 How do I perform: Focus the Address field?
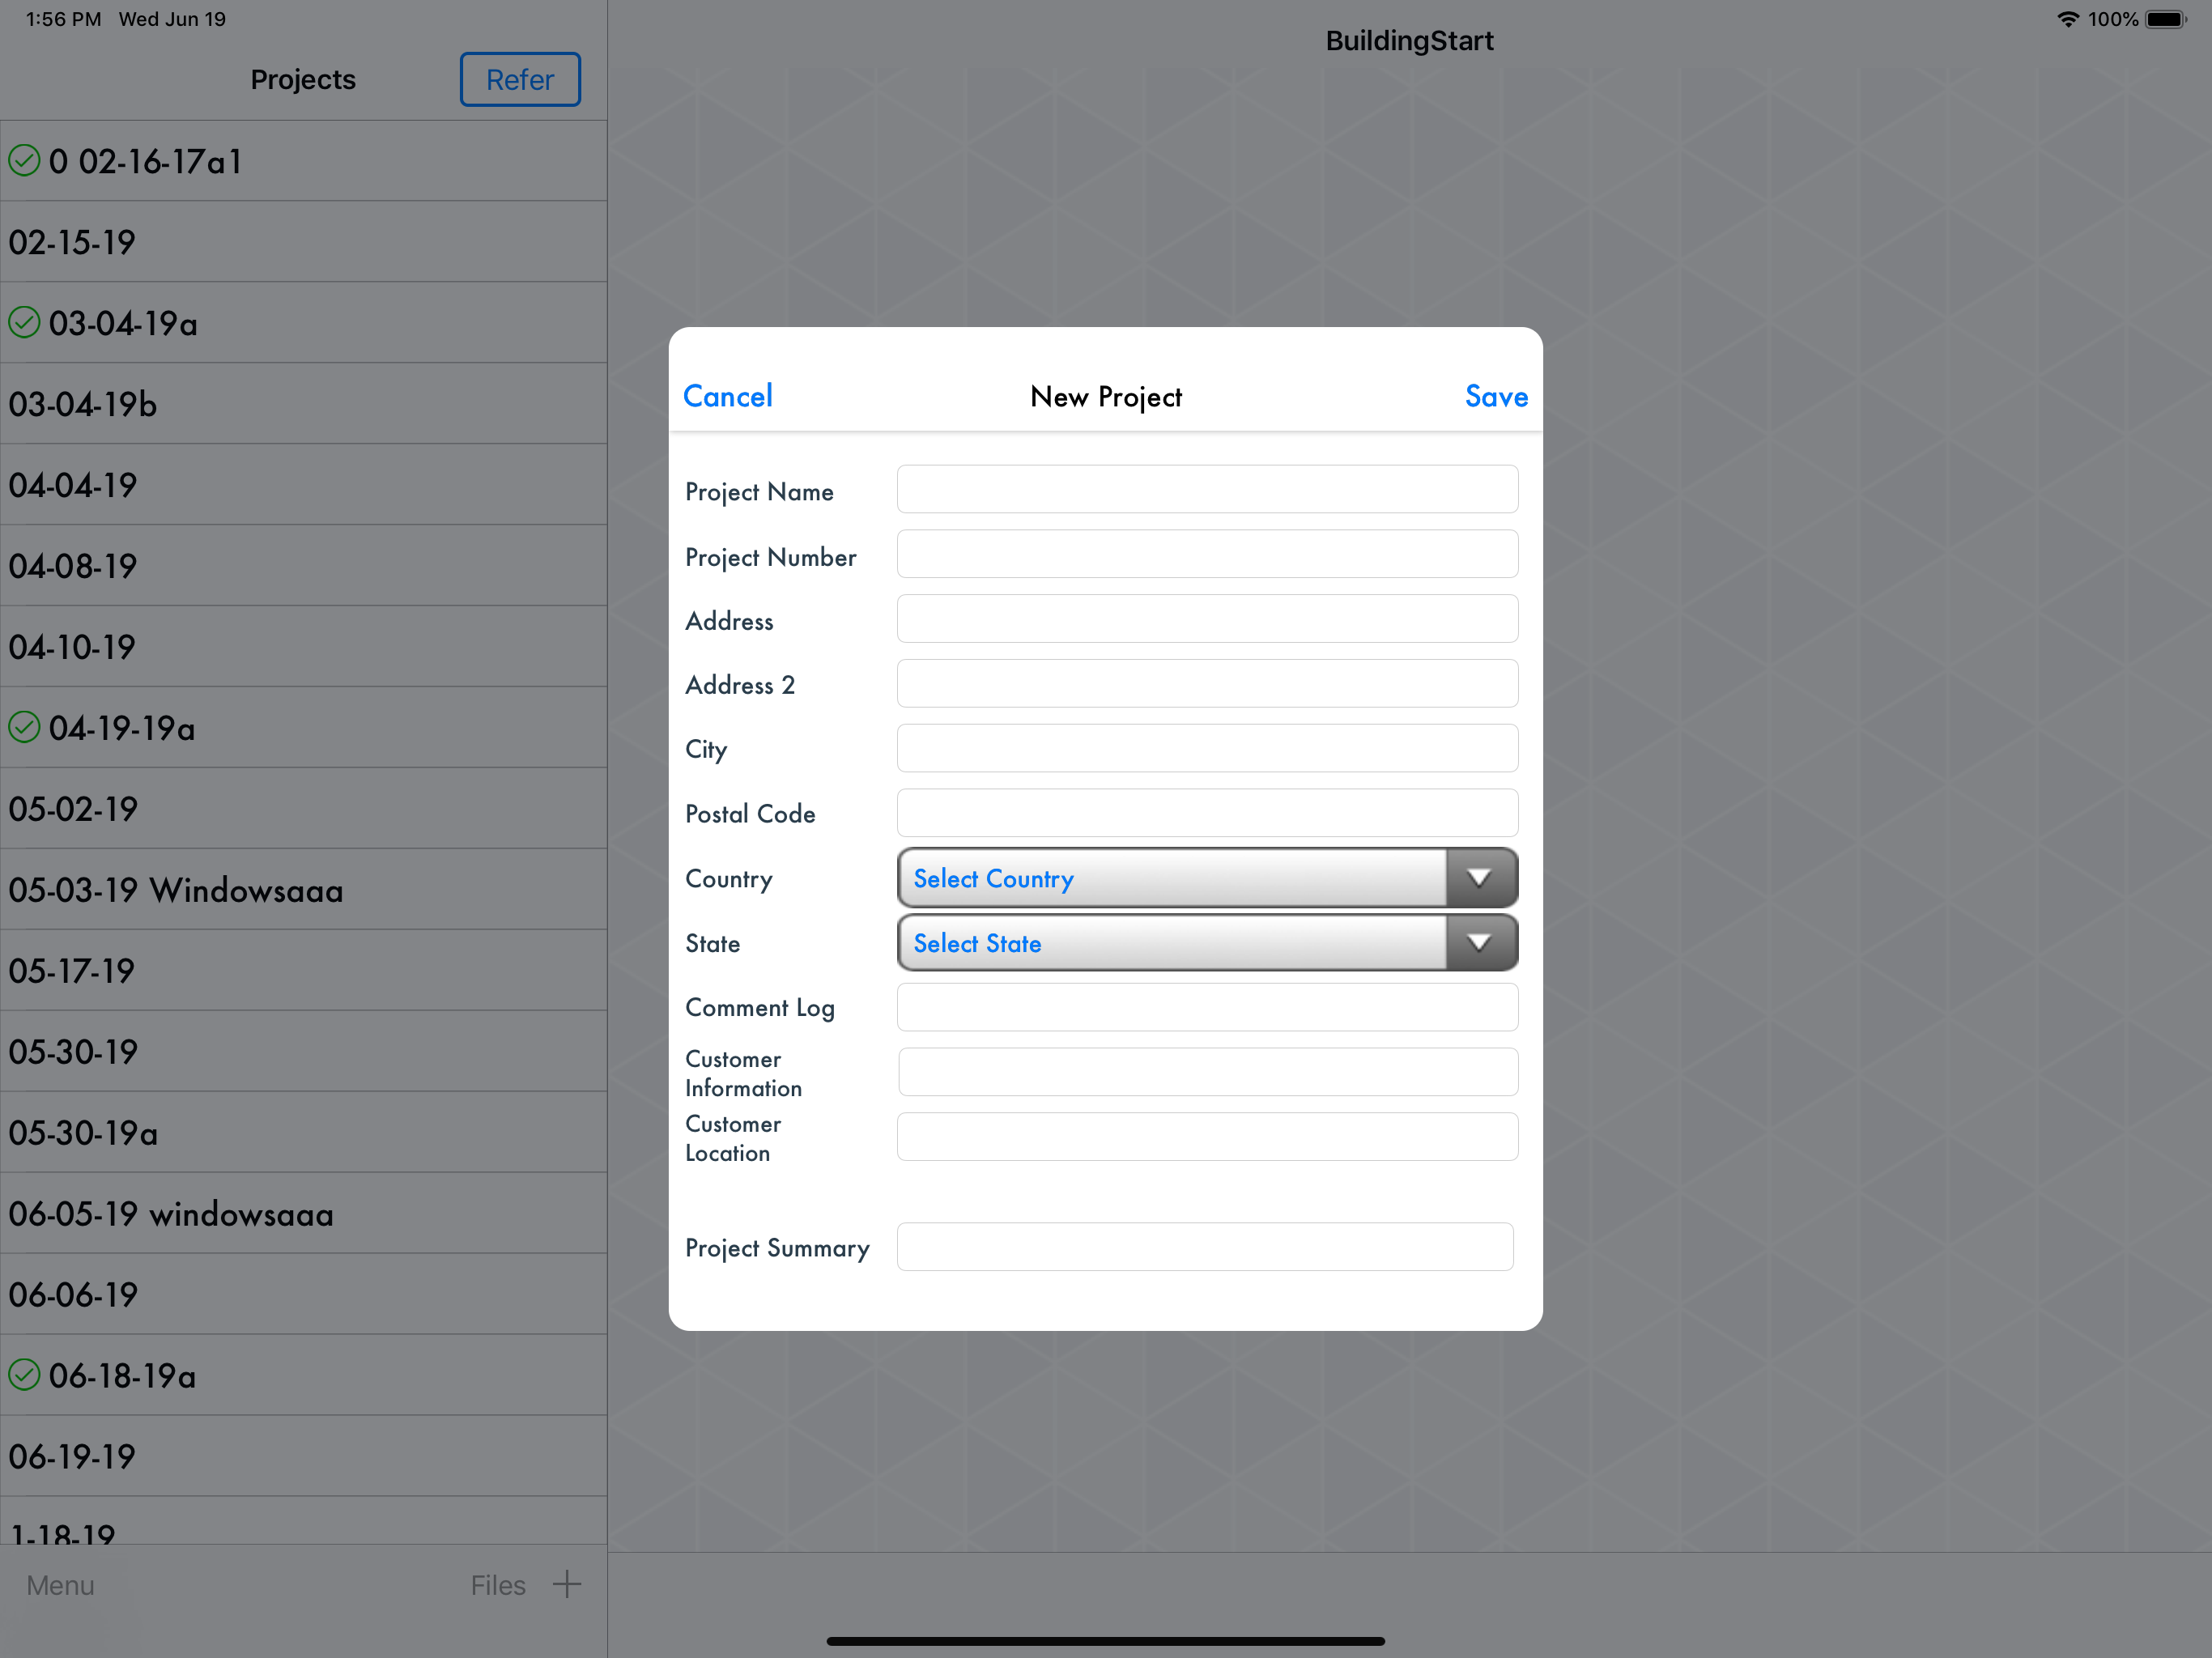(1207, 619)
